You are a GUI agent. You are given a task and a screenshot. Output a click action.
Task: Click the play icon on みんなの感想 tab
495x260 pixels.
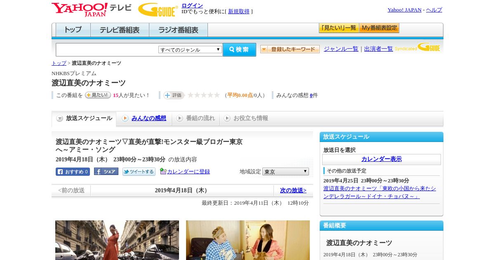click(125, 118)
